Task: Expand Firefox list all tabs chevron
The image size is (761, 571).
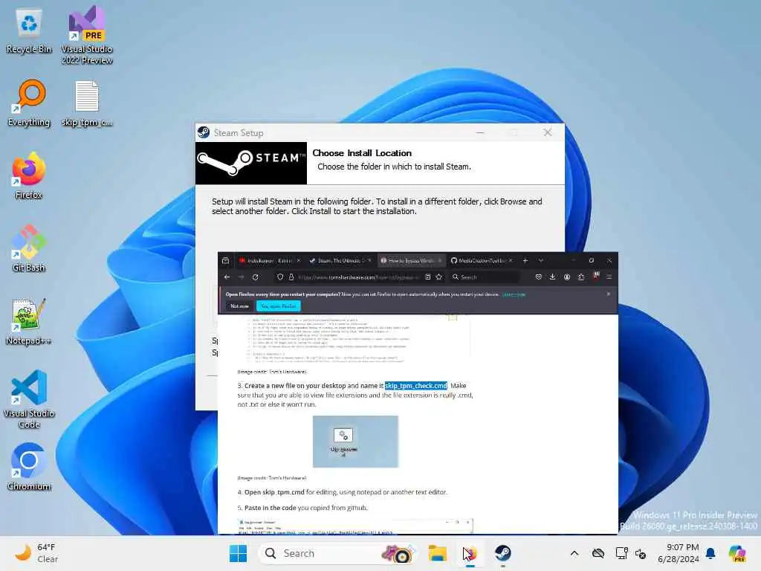Action: [541, 261]
